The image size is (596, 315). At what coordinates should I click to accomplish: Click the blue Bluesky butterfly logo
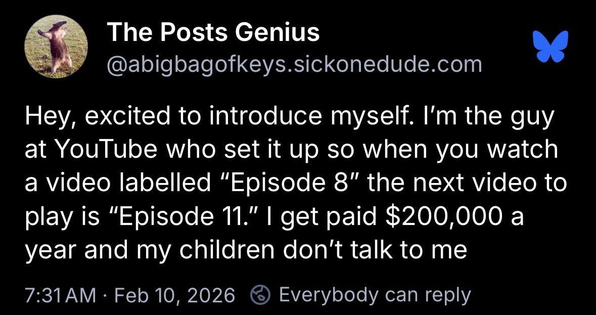(550, 47)
